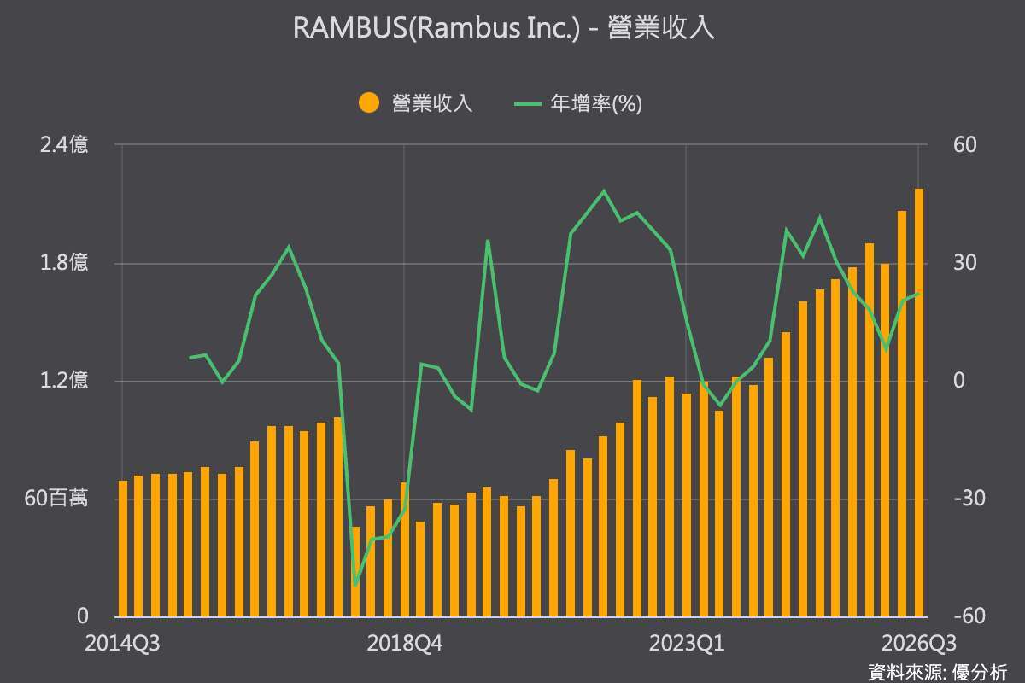Image resolution: width=1025 pixels, height=683 pixels.
Task: Select the first revenue bar at 2014Q3
Action: [x=123, y=548]
